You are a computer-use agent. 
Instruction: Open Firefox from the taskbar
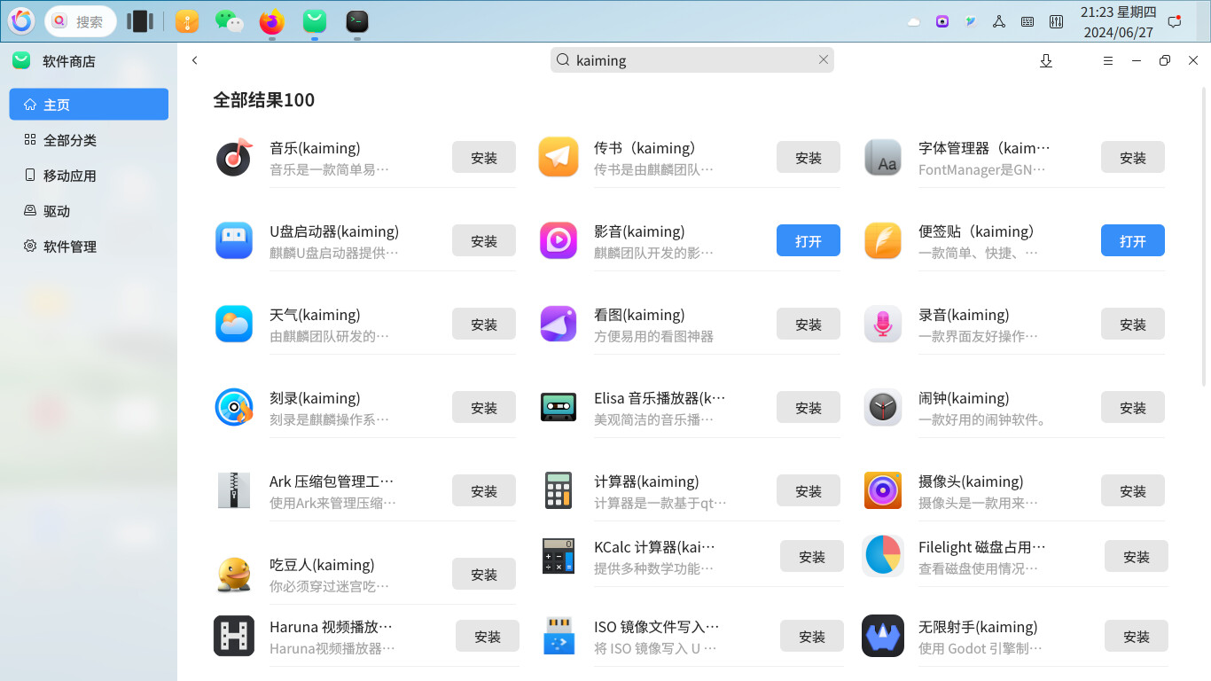tap(272, 21)
